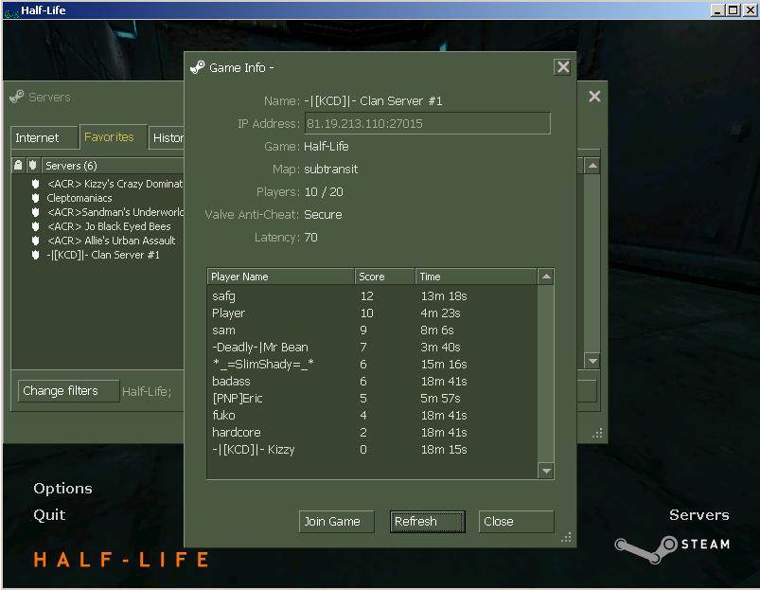Click the latency value 70
Viewport: 760px width, 590px height.
pos(310,238)
